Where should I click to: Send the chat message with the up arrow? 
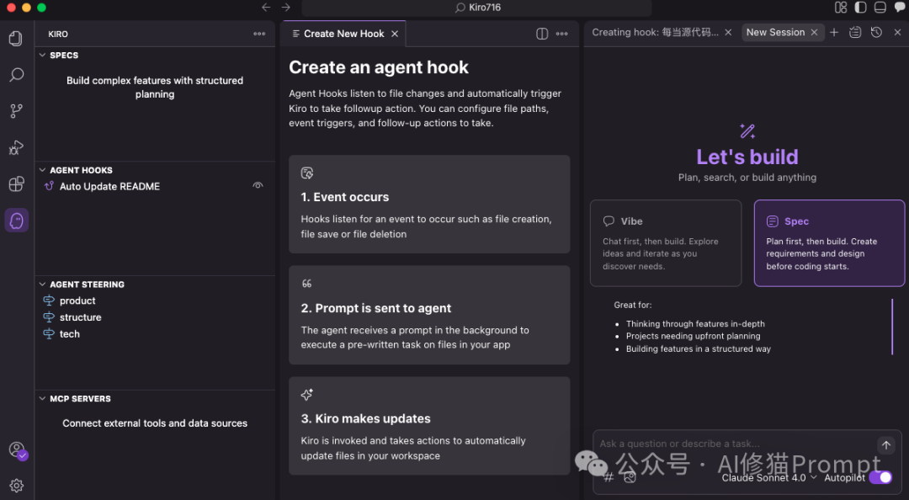885,445
